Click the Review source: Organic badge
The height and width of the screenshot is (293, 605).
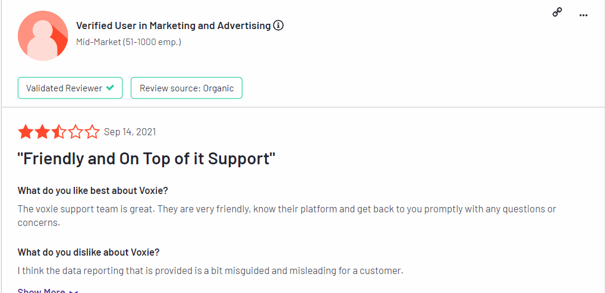187,88
